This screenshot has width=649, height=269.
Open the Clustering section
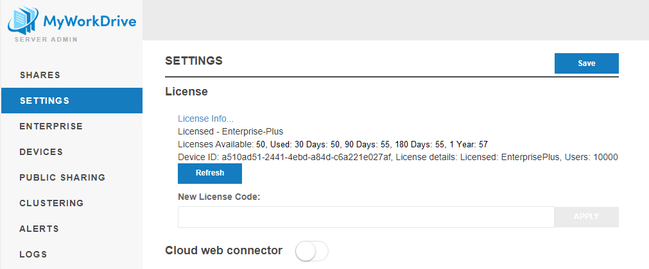click(x=51, y=203)
